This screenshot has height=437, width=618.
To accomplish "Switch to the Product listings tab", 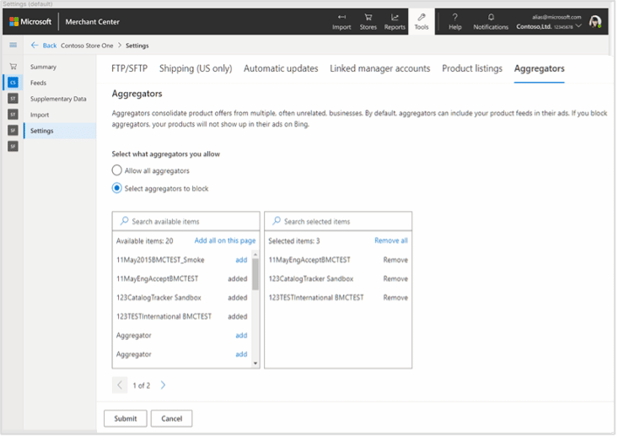I will (471, 68).
